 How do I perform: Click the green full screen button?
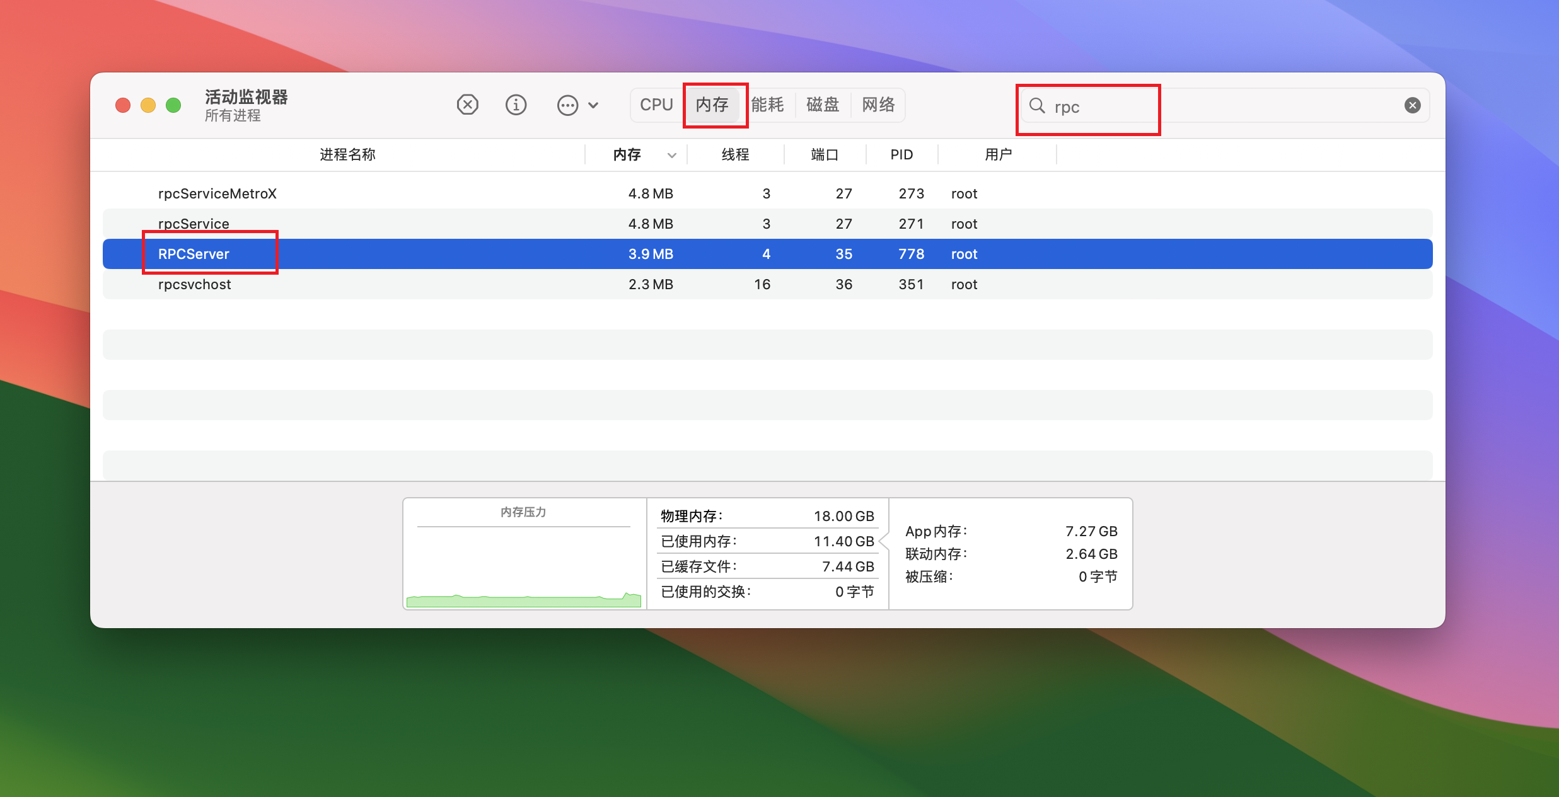[173, 105]
